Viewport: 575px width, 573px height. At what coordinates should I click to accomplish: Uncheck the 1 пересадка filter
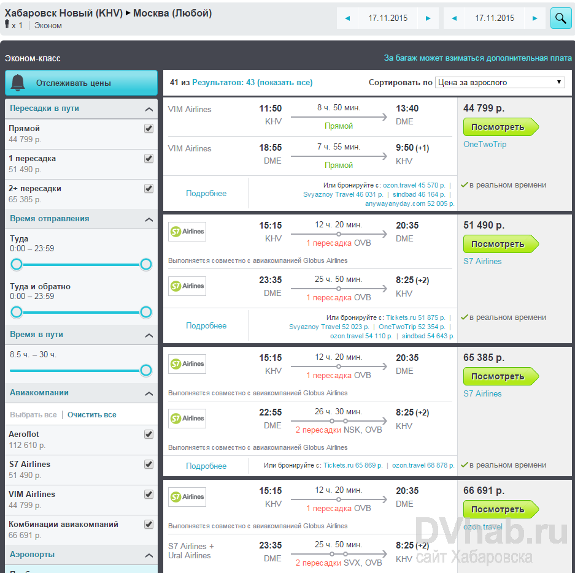(149, 159)
